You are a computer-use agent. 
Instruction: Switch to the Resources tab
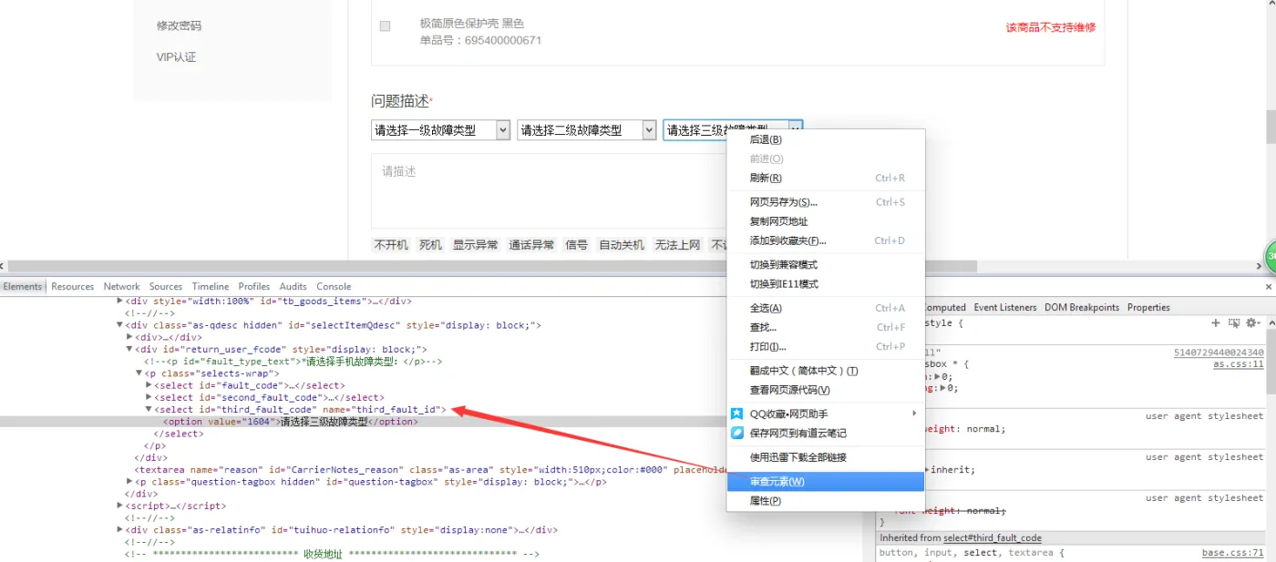(73, 286)
